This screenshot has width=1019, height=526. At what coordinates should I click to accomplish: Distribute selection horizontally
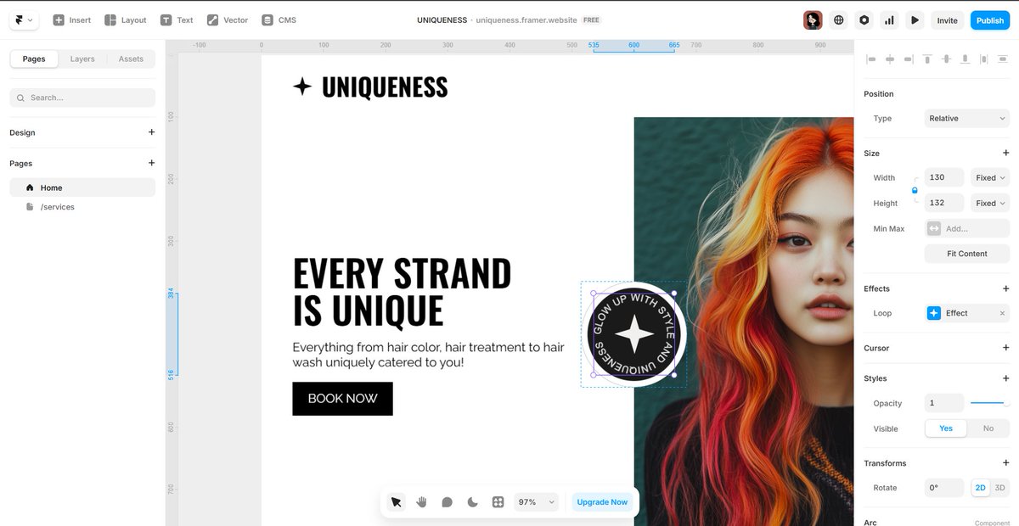click(x=984, y=59)
